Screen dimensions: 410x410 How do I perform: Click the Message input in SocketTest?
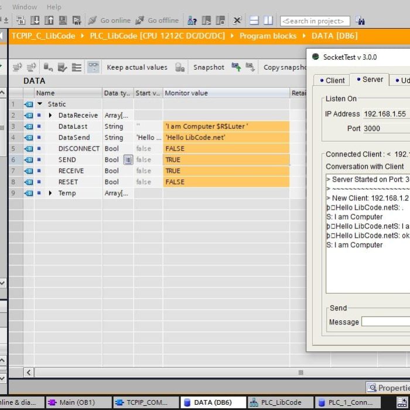386,322
